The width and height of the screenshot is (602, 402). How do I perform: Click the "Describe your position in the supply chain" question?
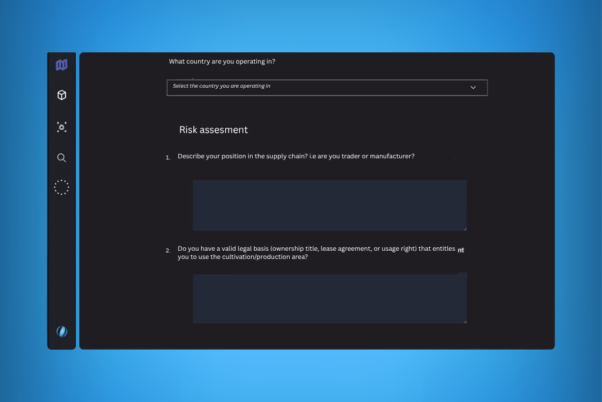[296, 157]
